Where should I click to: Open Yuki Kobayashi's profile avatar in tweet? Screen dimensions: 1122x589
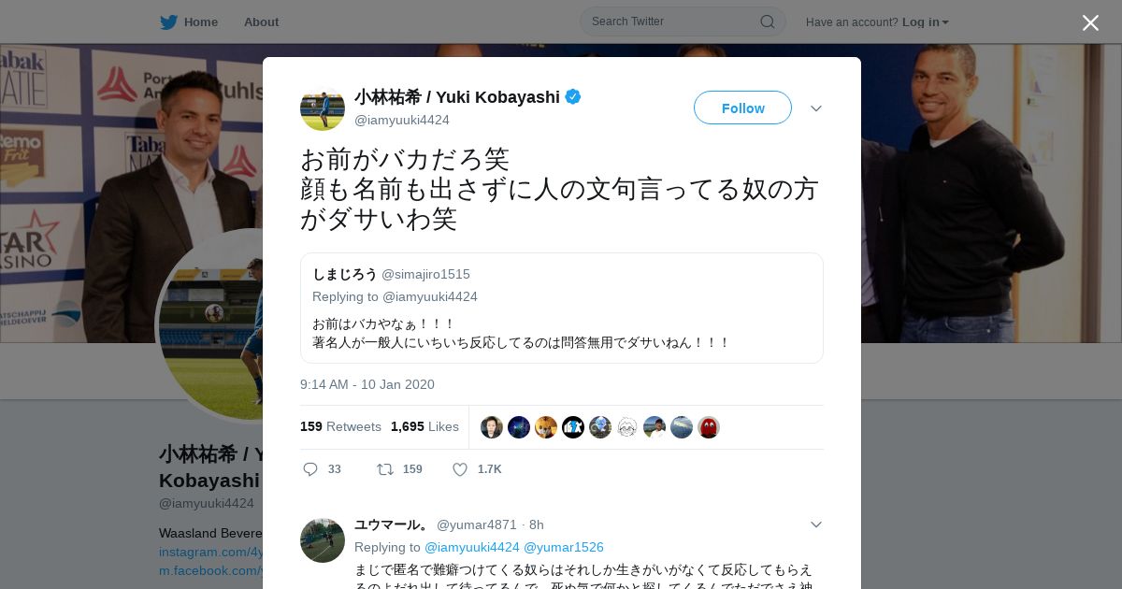[x=323, y=108]
